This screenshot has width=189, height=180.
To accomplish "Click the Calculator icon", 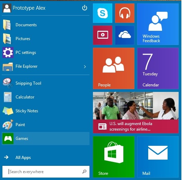I will tap(8, 97).
